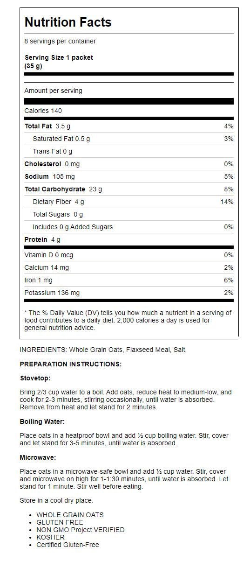
Task: Select the Iron 1 mg row
Action: [129, 280]
